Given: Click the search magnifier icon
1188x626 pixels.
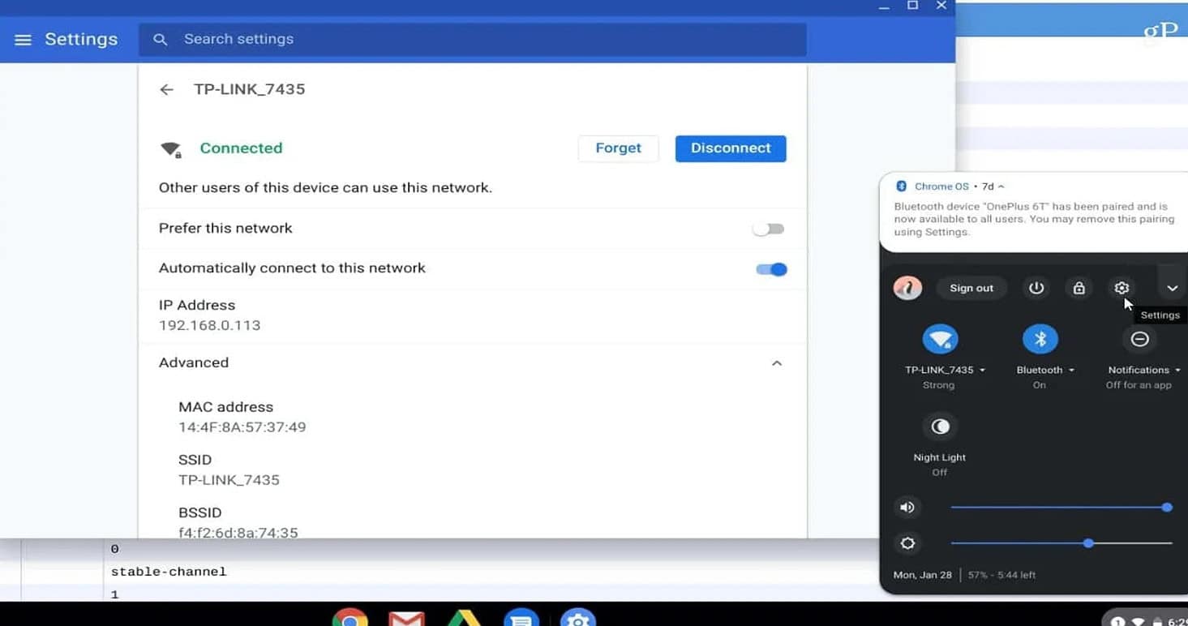Looking at the screenshot, I should 161,39.
